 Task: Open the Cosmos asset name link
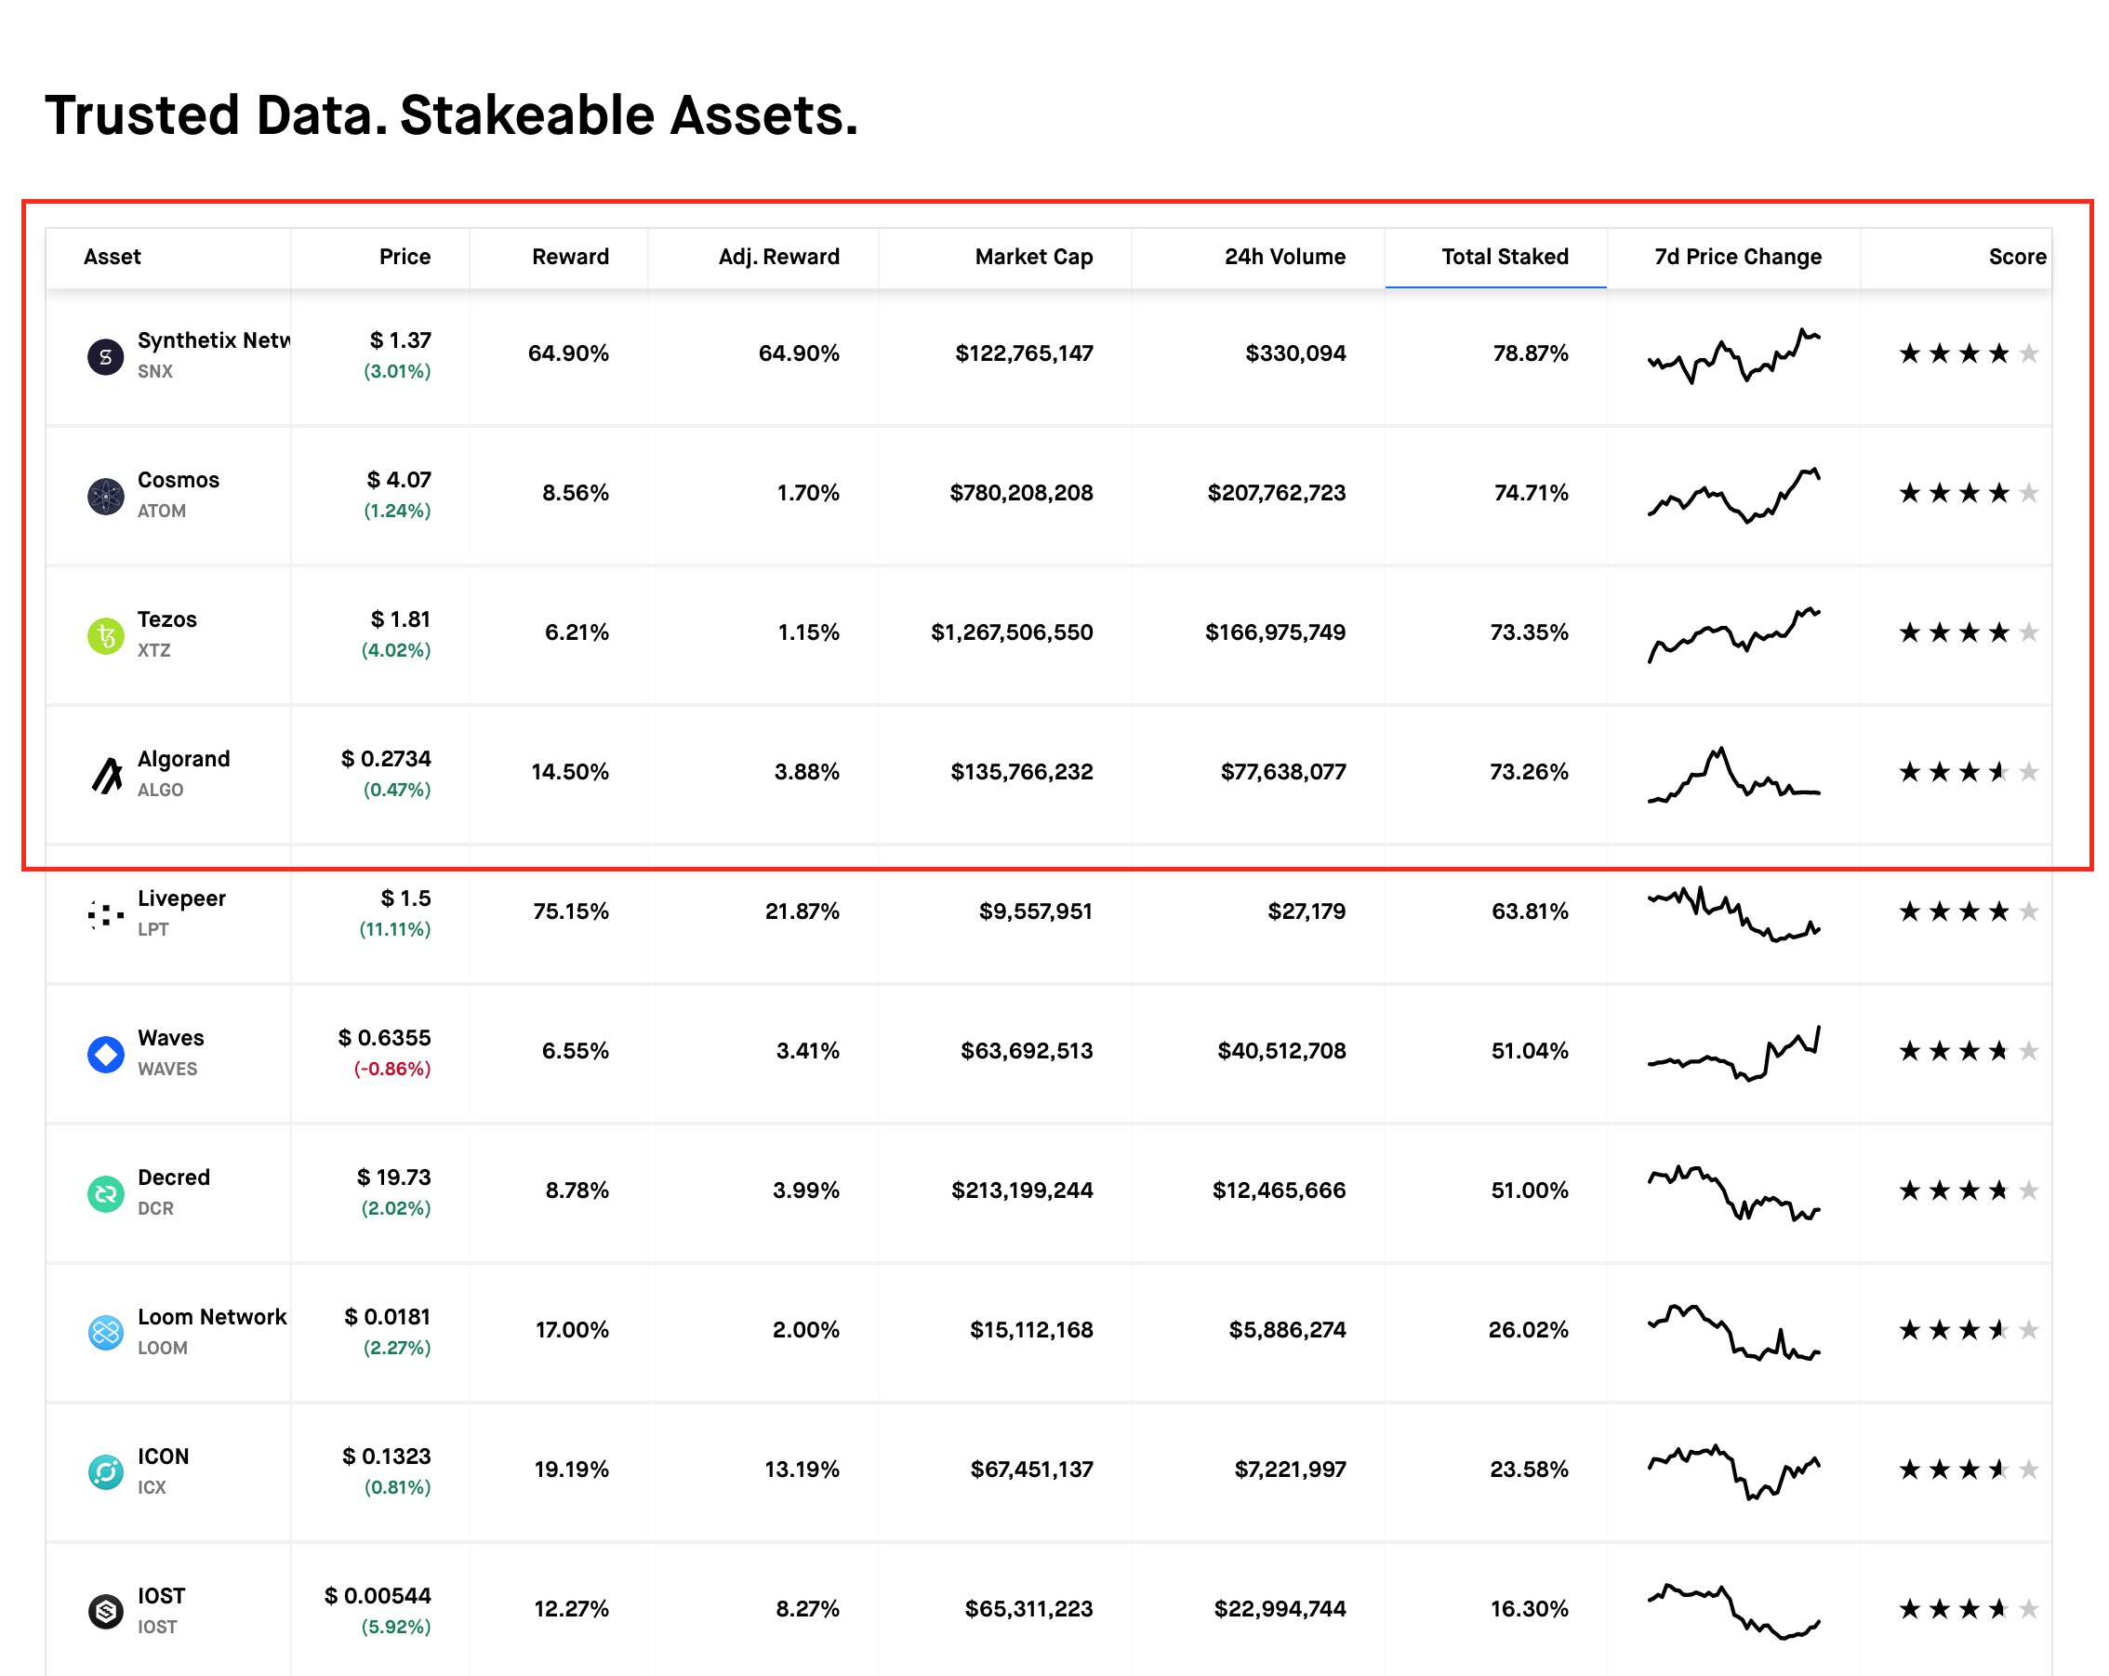pyautogui.click(x=179, y=481)
